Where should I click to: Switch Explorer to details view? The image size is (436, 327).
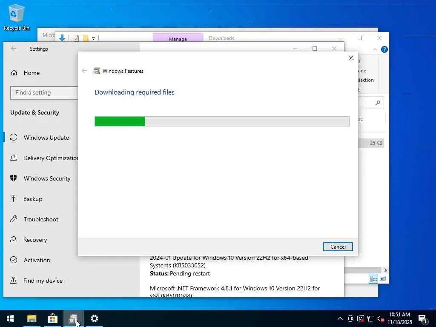pyautogui.click(x=373, y=278)
